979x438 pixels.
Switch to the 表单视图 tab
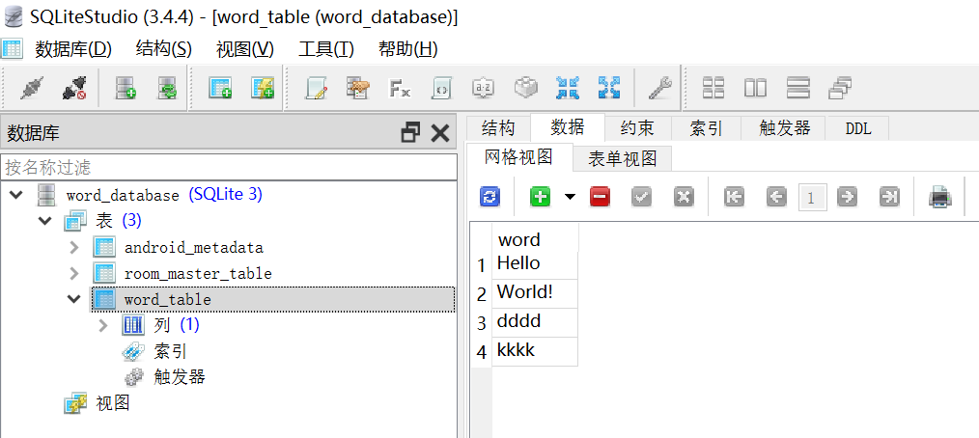pos(623,158)
